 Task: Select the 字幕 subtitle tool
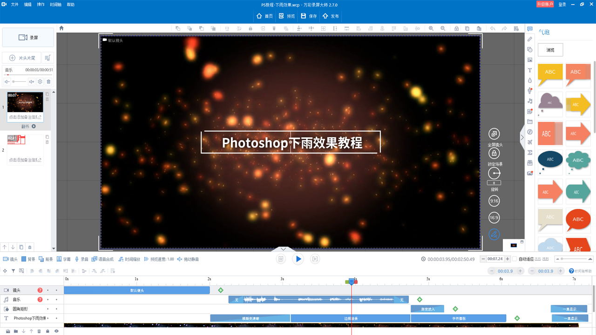[60, 259]
